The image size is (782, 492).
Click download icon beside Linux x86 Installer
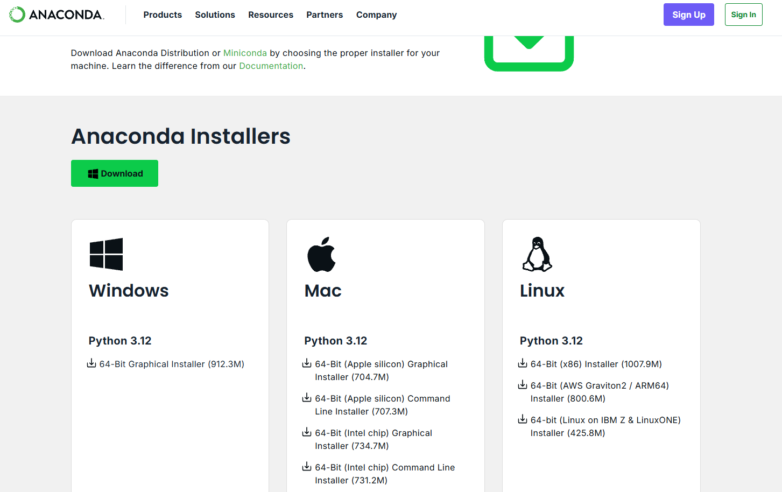pyautogui.click(x=523, y=363)
